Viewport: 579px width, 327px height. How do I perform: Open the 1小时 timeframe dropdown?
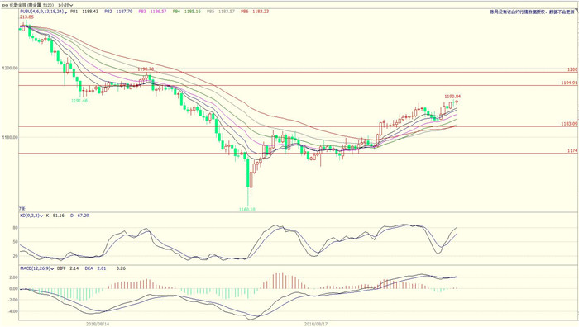click(x=65, y=6)
